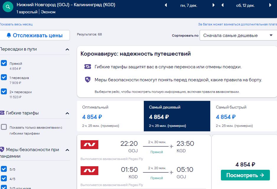Click 4 854 ₽ price above Посмотреть
Screen dimensions: 277x189
tap(245, 164)
